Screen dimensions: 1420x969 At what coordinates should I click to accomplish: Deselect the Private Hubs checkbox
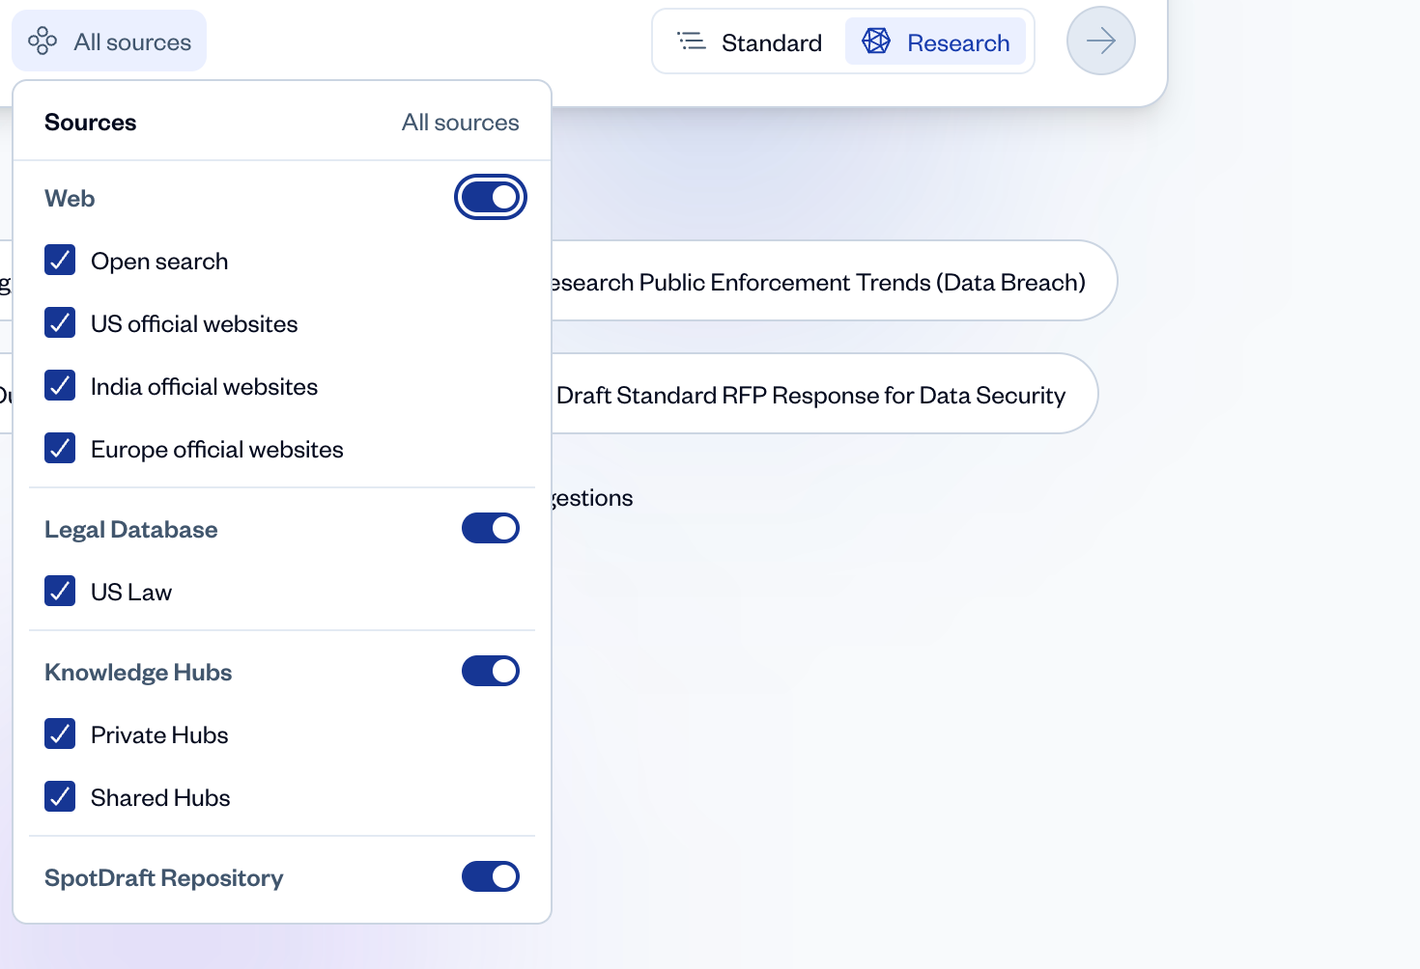pos(60,734)
